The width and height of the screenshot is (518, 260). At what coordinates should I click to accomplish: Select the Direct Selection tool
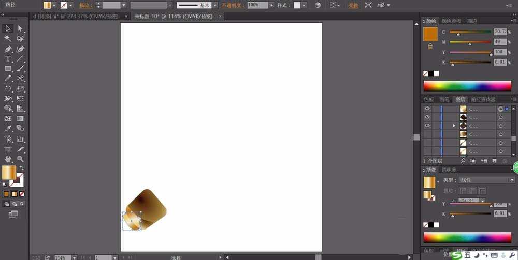click(20, 28)
